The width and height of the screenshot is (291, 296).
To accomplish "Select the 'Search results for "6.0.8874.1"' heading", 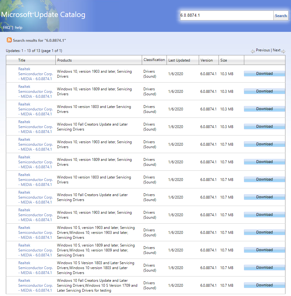I will click(x=39, y=41).
